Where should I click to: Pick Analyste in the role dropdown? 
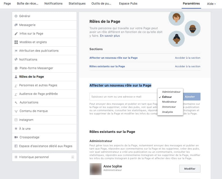[x=167, y=112]
